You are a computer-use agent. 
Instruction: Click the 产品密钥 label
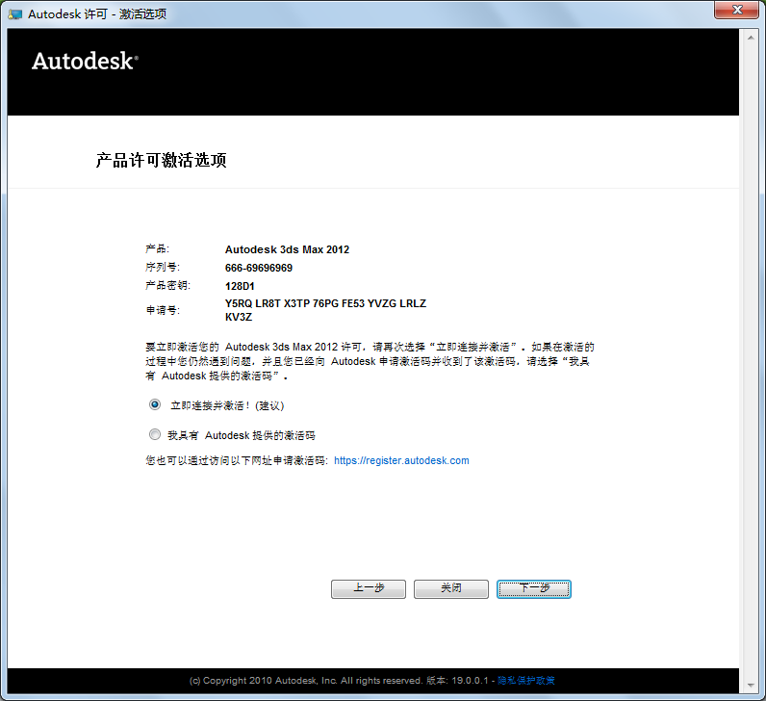coord(167,285)
